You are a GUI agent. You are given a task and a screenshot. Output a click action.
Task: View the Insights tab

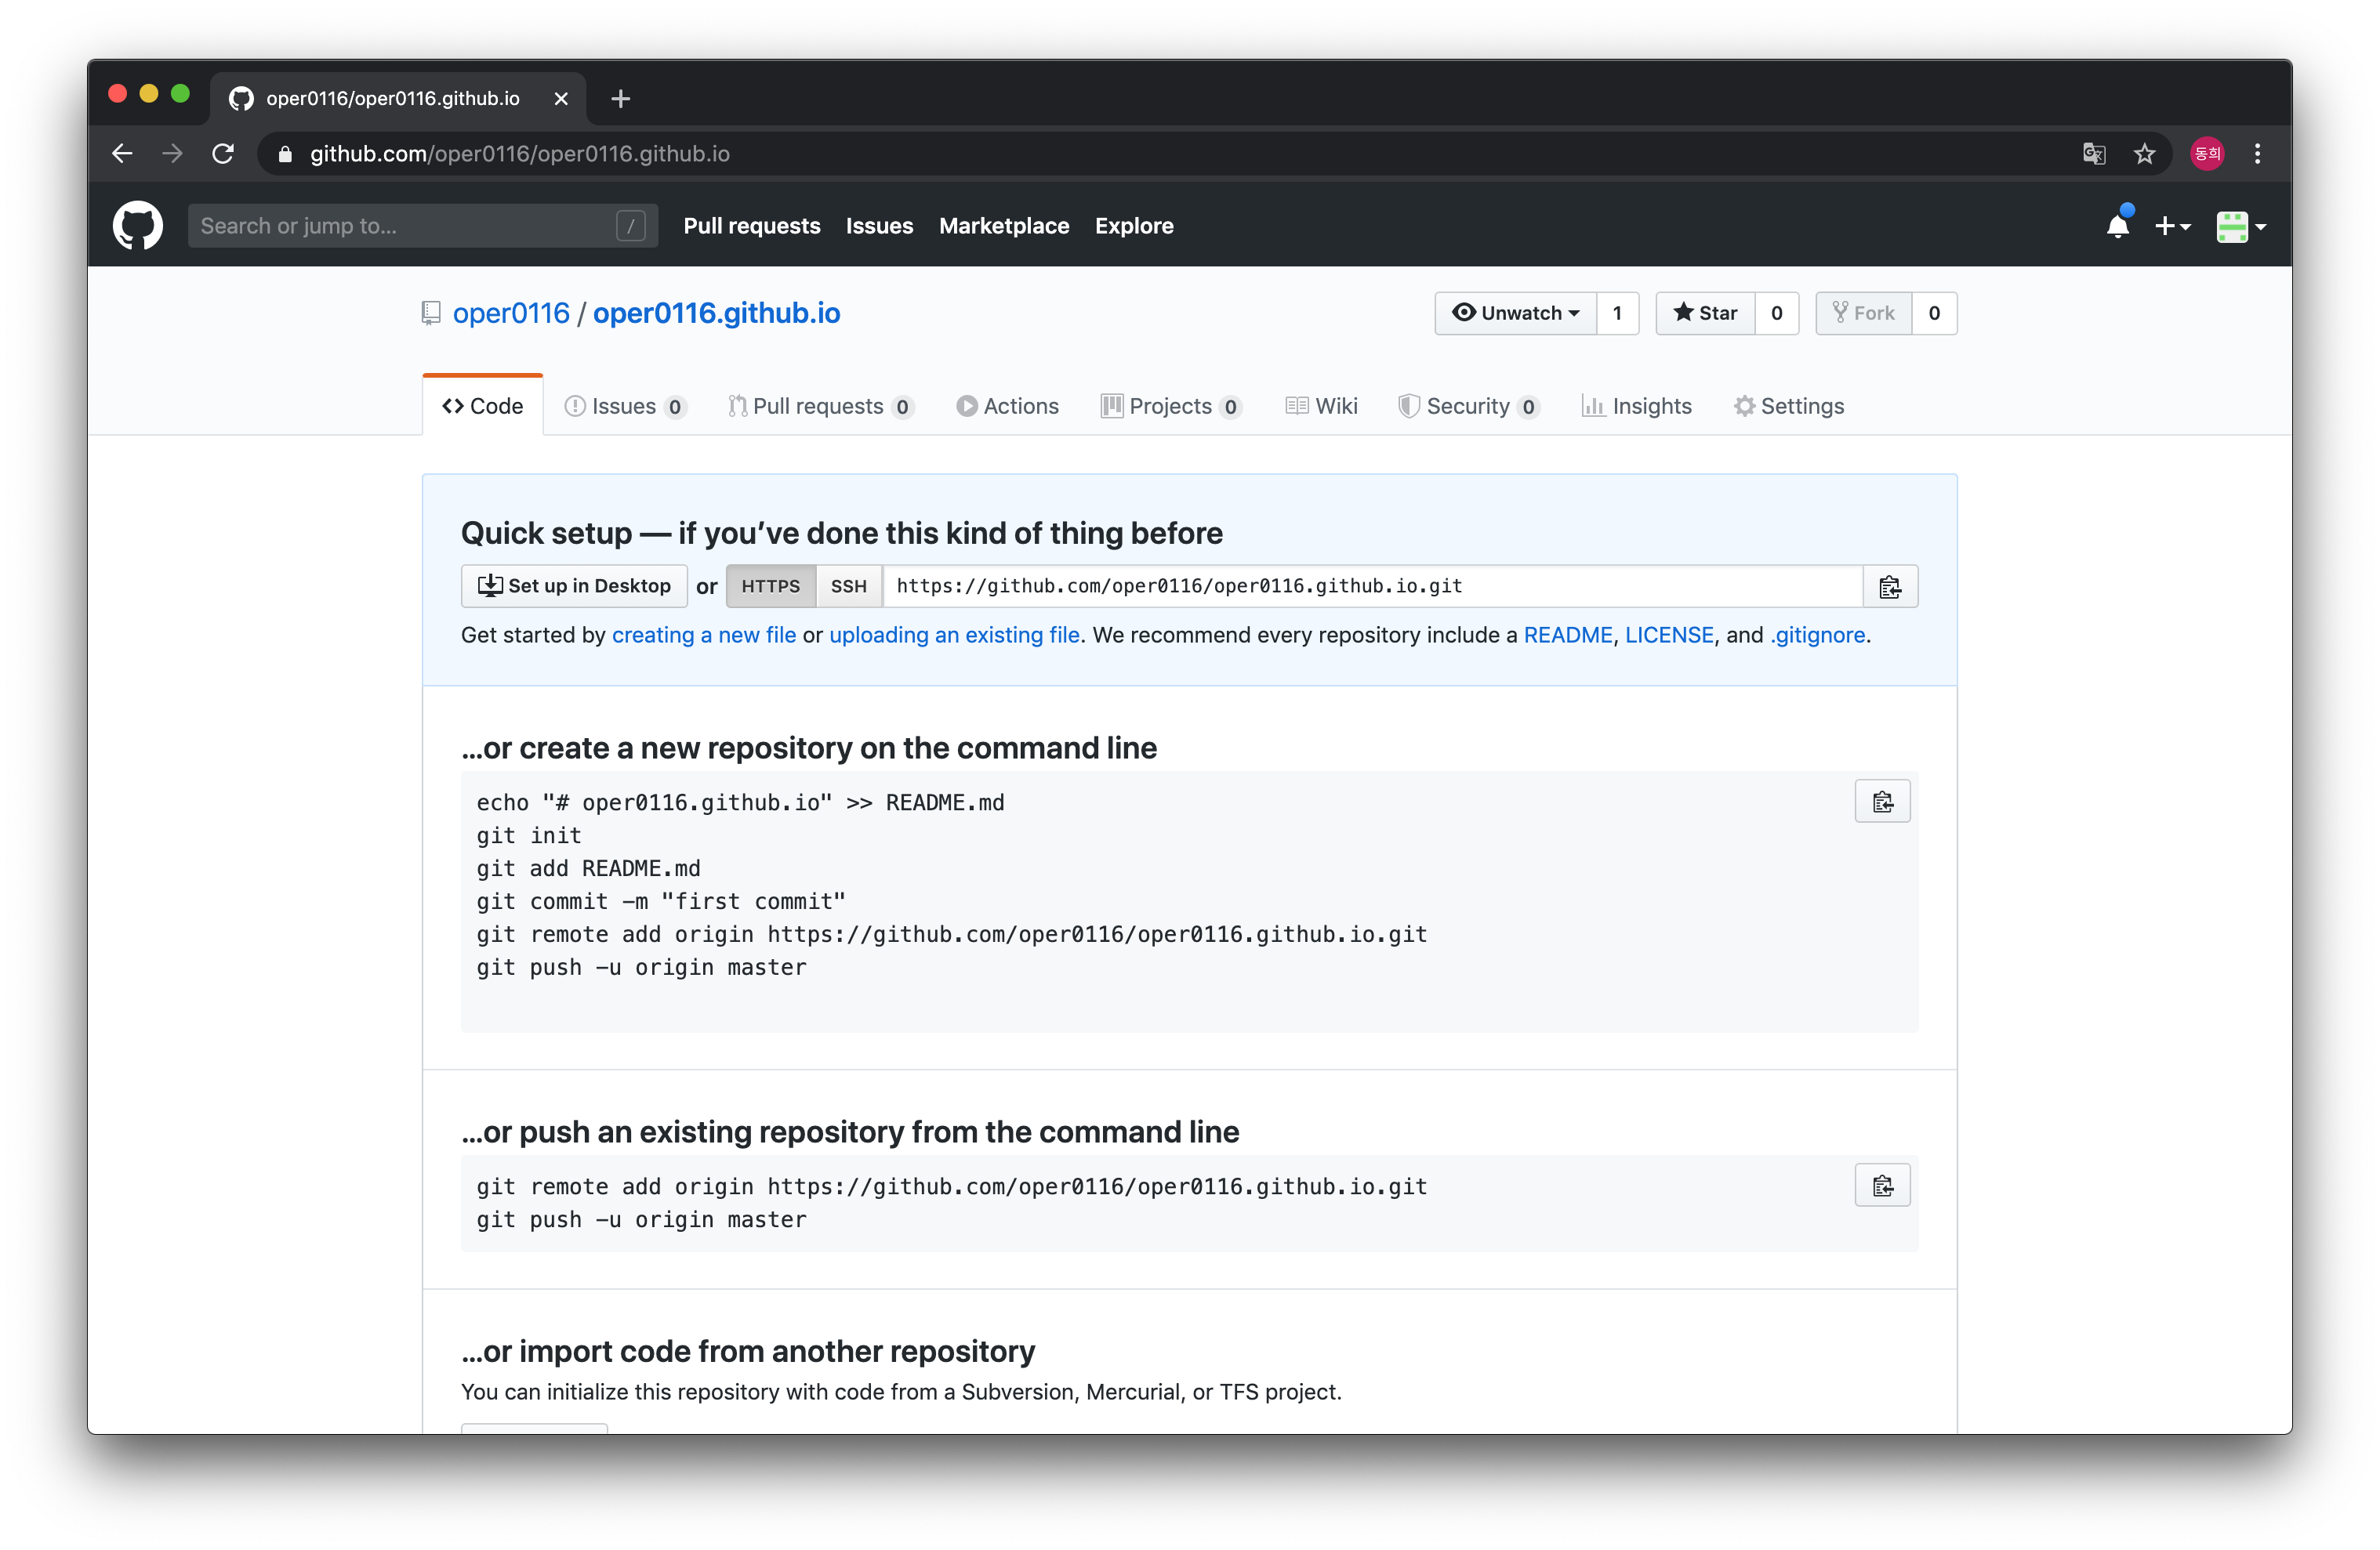coord(1637,407)
